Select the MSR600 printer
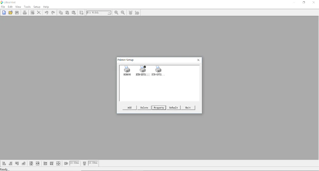Viewport: 319px width, 171px height. point(127,71)
